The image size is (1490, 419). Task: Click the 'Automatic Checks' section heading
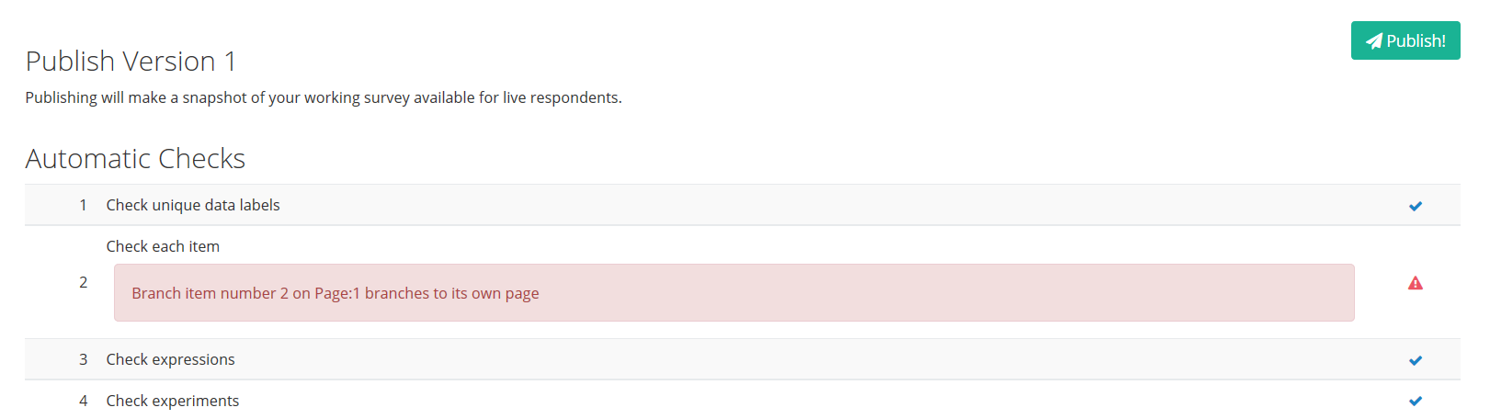135,159
